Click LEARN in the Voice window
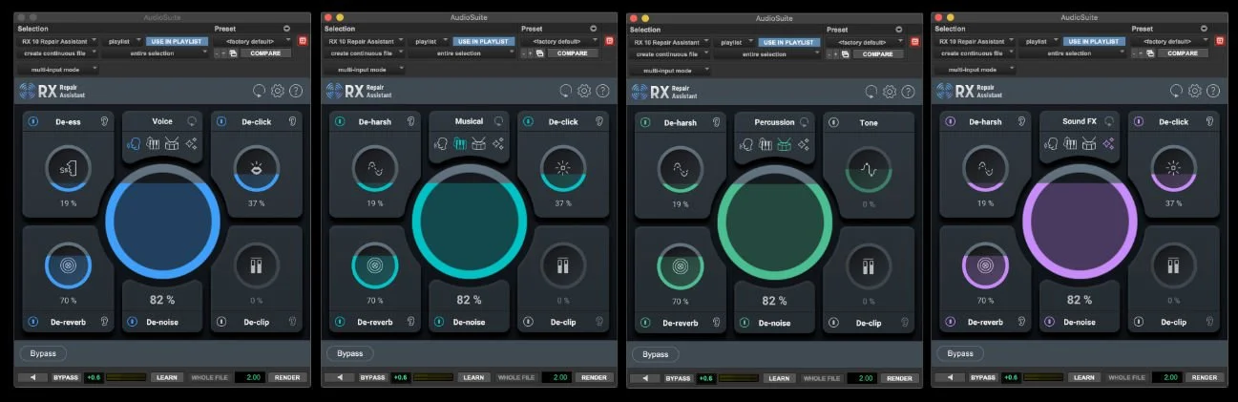1238x402 pixels. (x=166, y=377)
